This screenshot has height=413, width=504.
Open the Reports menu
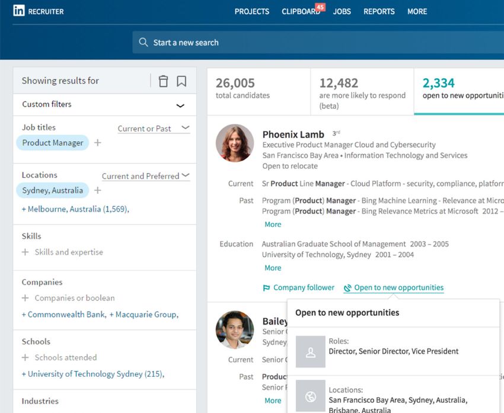[379, 12]
